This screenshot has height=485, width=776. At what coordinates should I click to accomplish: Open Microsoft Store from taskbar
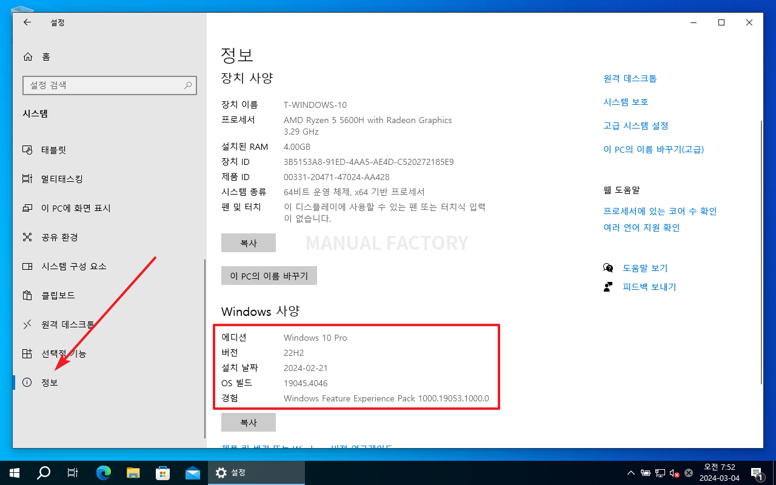162,473
